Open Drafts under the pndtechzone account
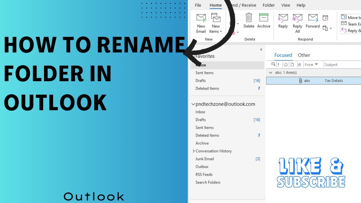Screen dimensions: 361x203 point(201,120)
